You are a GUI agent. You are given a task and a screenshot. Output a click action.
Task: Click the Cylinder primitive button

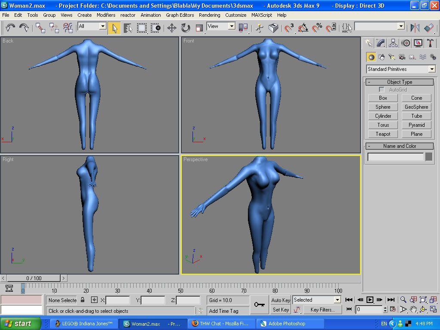tap(383, 116)
